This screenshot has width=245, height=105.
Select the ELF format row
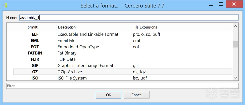[88, 34]
